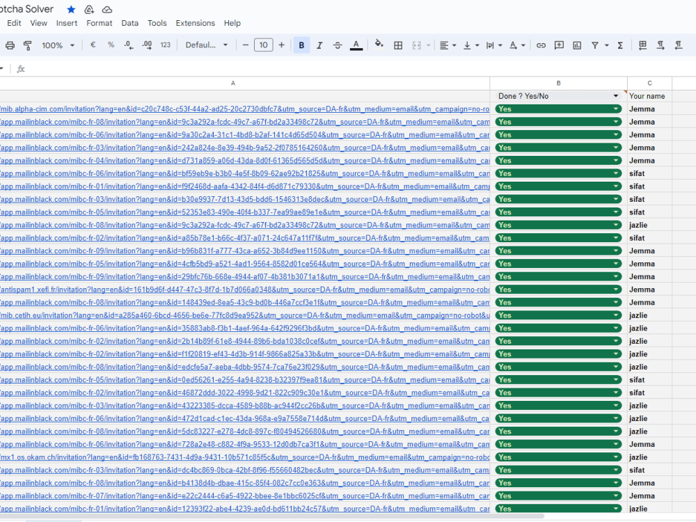Open text wrapping options

coord(494,45)
